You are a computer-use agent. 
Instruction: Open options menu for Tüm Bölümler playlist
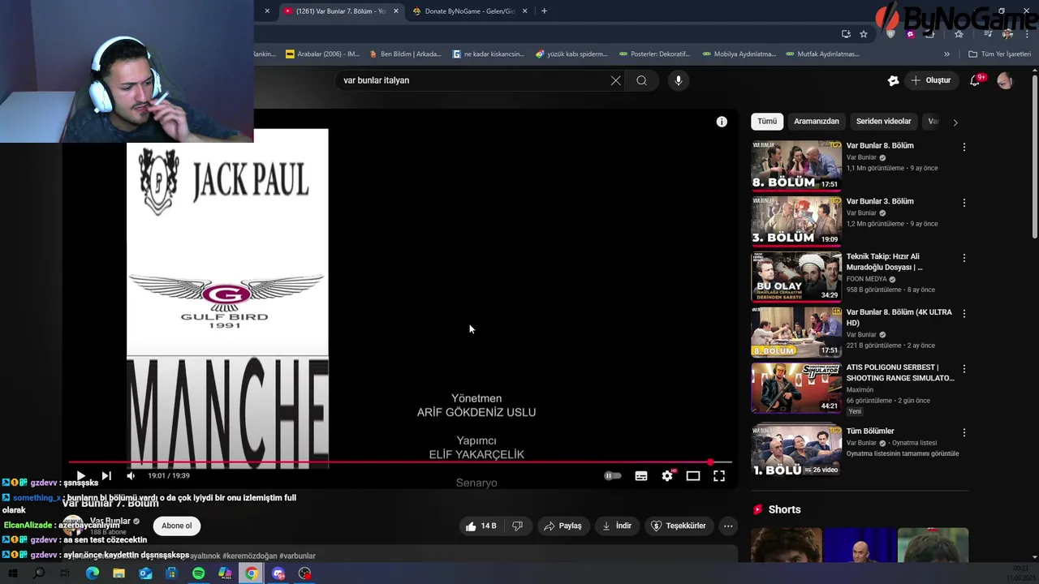964,433
